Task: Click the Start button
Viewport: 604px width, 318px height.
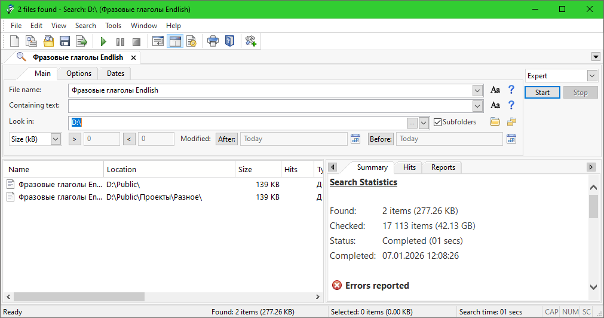Action: pyautogui.click(x=542, y=93)
